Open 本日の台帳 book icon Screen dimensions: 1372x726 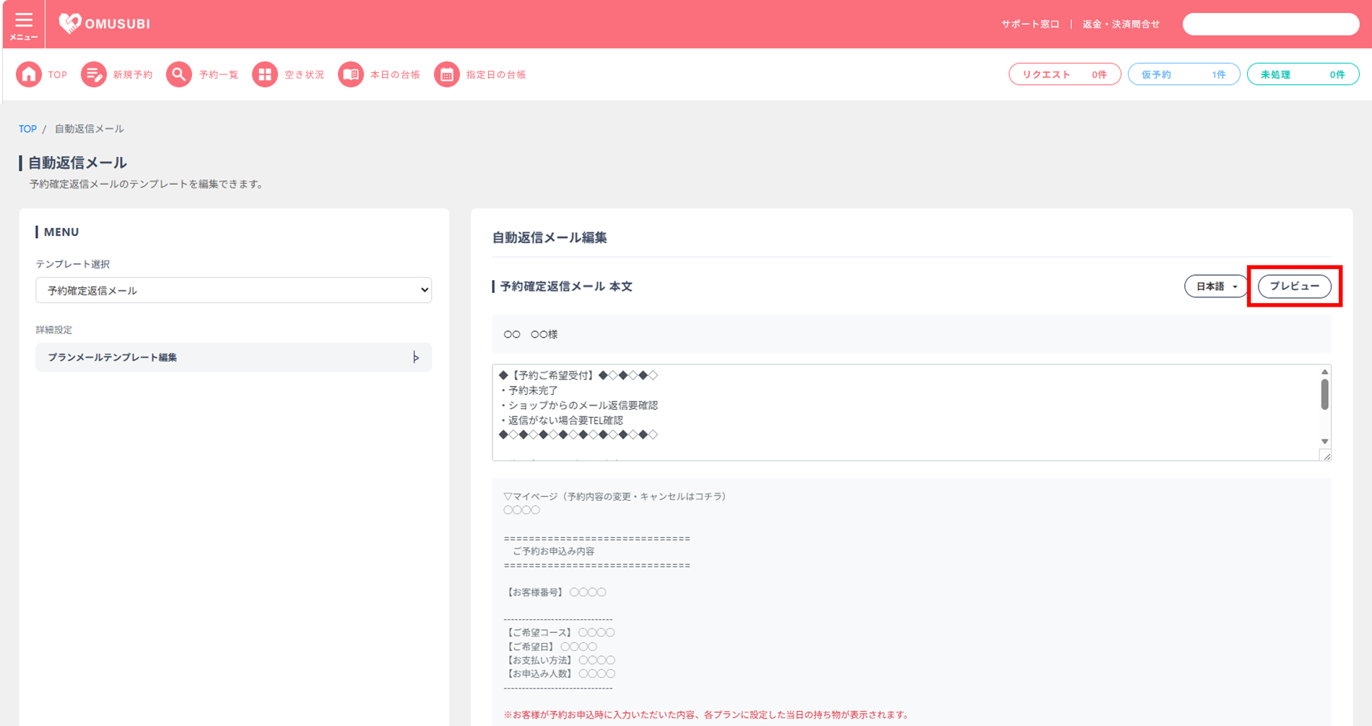[x=351, y=74]
